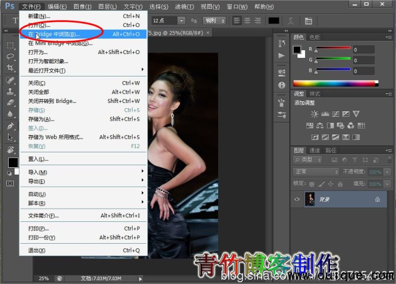Toggle filter for type layers
Viewport: 396px width, 284px height.
click(355, 160)
